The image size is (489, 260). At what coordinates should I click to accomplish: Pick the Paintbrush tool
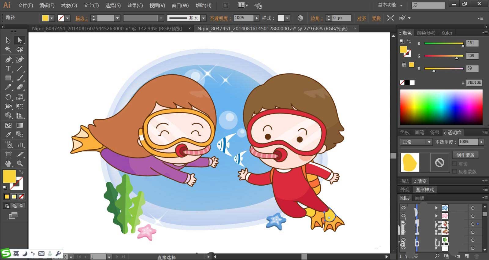20,78
